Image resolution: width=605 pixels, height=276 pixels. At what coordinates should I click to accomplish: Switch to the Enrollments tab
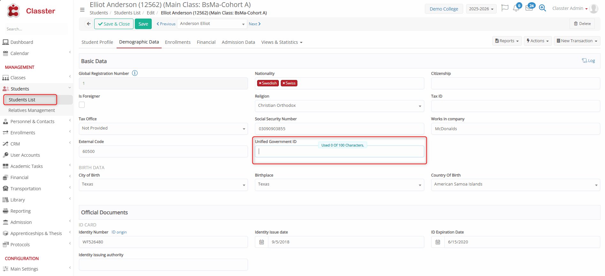click(x=178, y=42)
